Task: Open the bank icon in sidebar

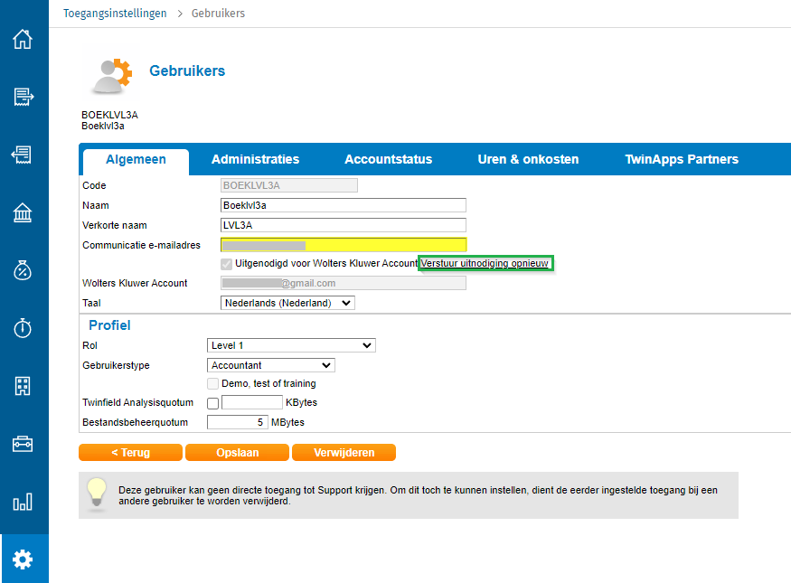Action: 23,212
